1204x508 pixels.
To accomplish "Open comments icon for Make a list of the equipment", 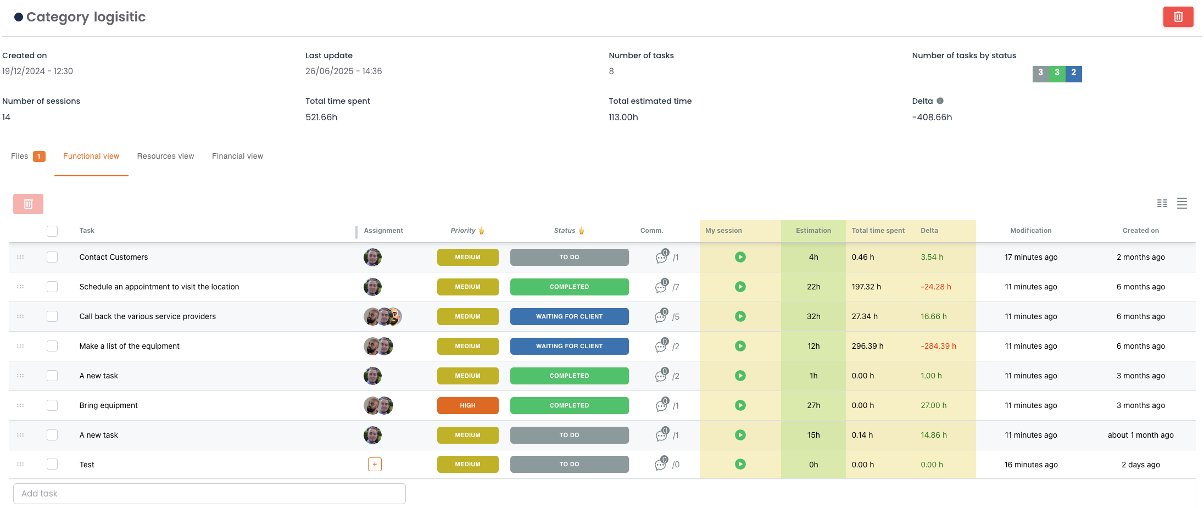I will pos(661,346).
